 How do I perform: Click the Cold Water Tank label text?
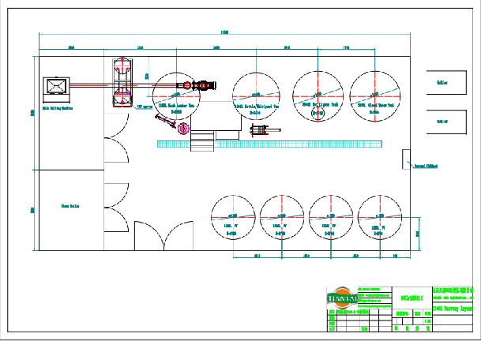(x=376, y=105)
